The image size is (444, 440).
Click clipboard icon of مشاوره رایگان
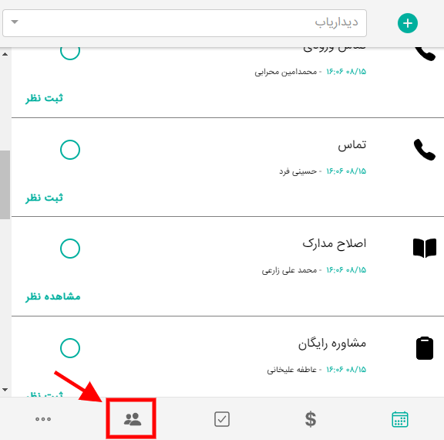click(425, 348)
